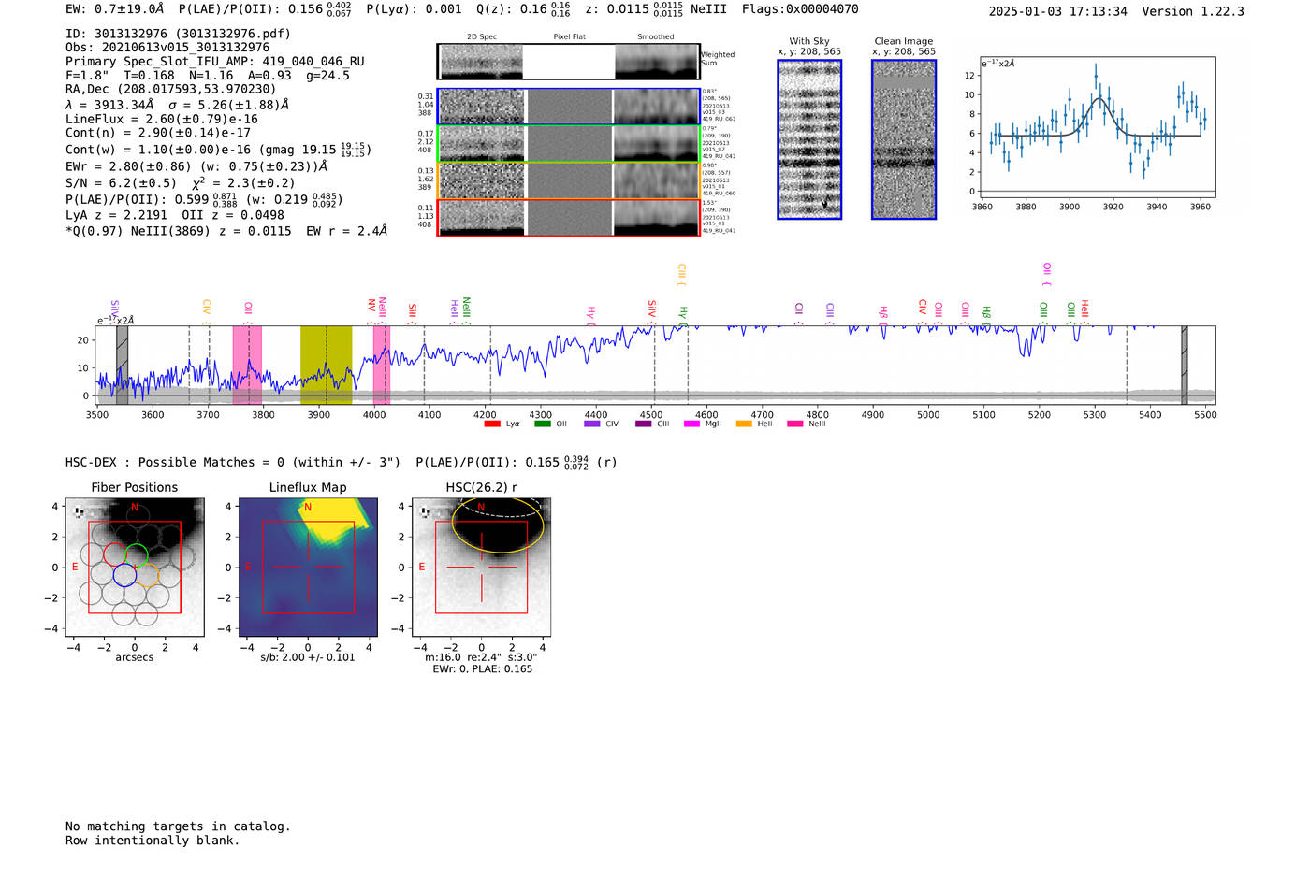
Task: Click the orange HeII legend swatch
Action: (x=744, y=424)
